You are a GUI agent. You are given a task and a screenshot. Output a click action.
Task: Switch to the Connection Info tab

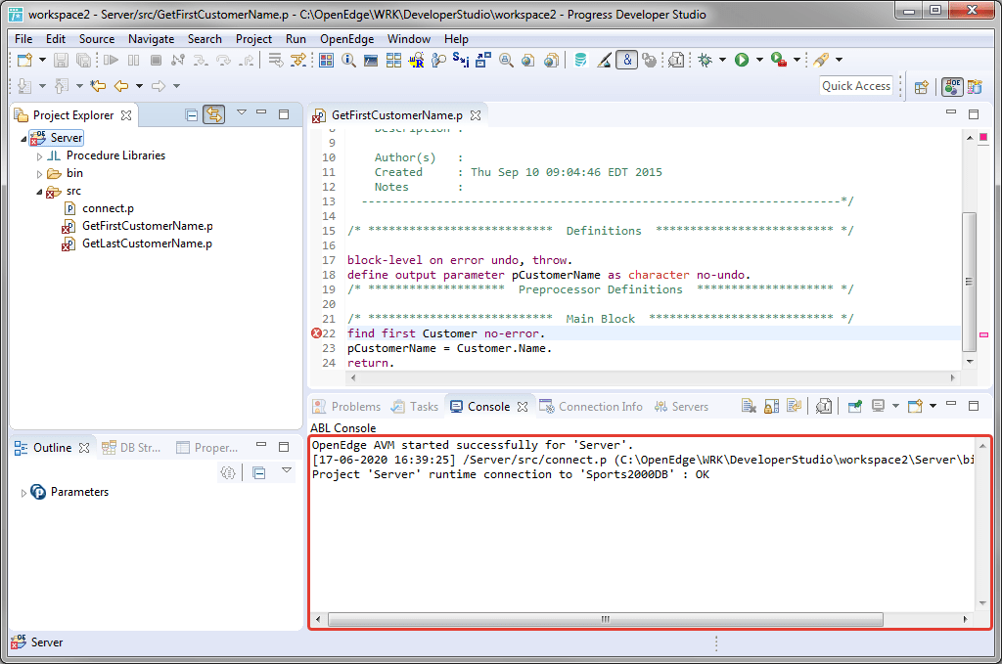[591, 407]
